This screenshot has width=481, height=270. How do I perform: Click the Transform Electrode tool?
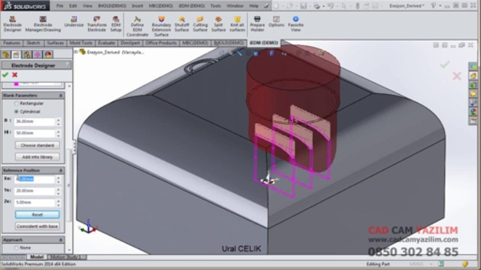coord(97,24)
